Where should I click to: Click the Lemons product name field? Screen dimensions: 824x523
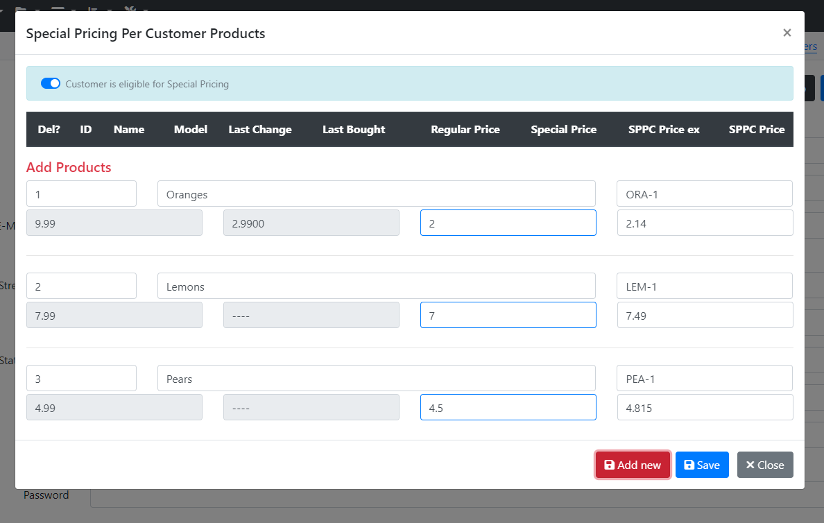tap(376, 286)
